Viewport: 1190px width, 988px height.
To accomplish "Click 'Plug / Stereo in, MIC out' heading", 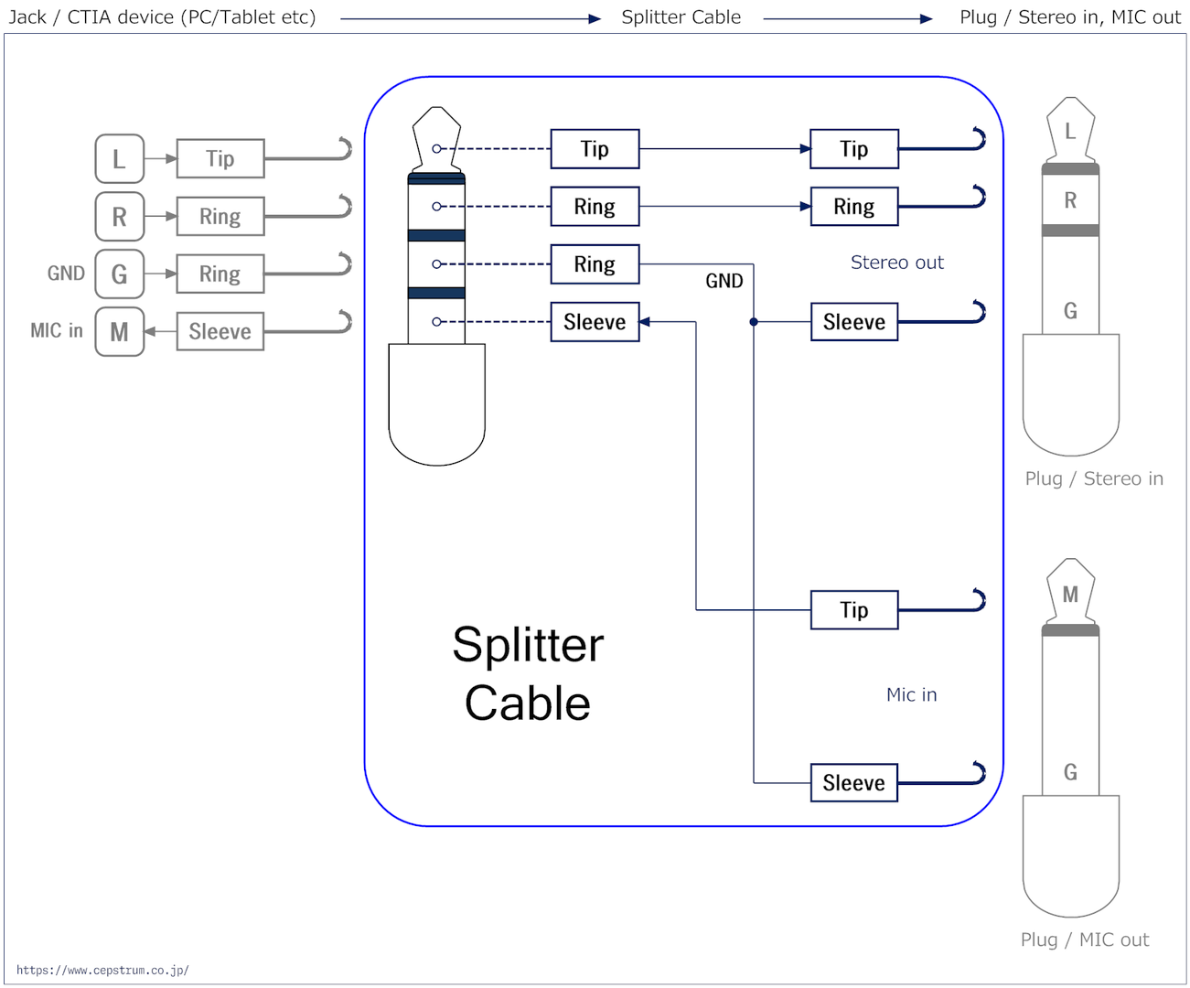I will (x=1070, y=17).
